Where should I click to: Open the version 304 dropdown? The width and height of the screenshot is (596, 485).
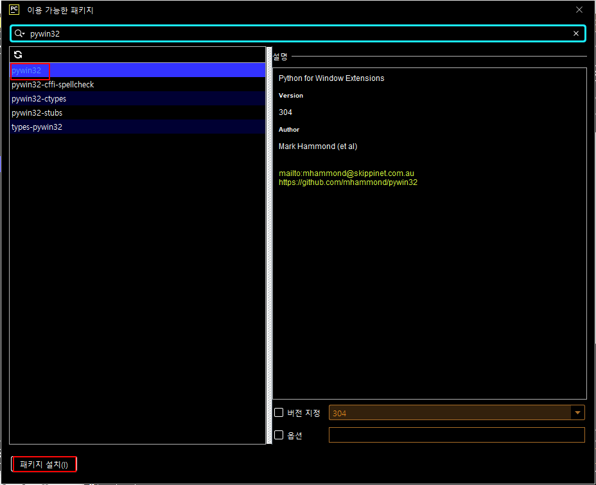(x=577, y=413)
